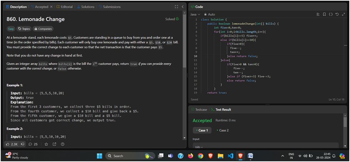Open the notification bell in system tray
Image resolution: width=350 pixels, height=162 pixels.
[x=334, y=156]
